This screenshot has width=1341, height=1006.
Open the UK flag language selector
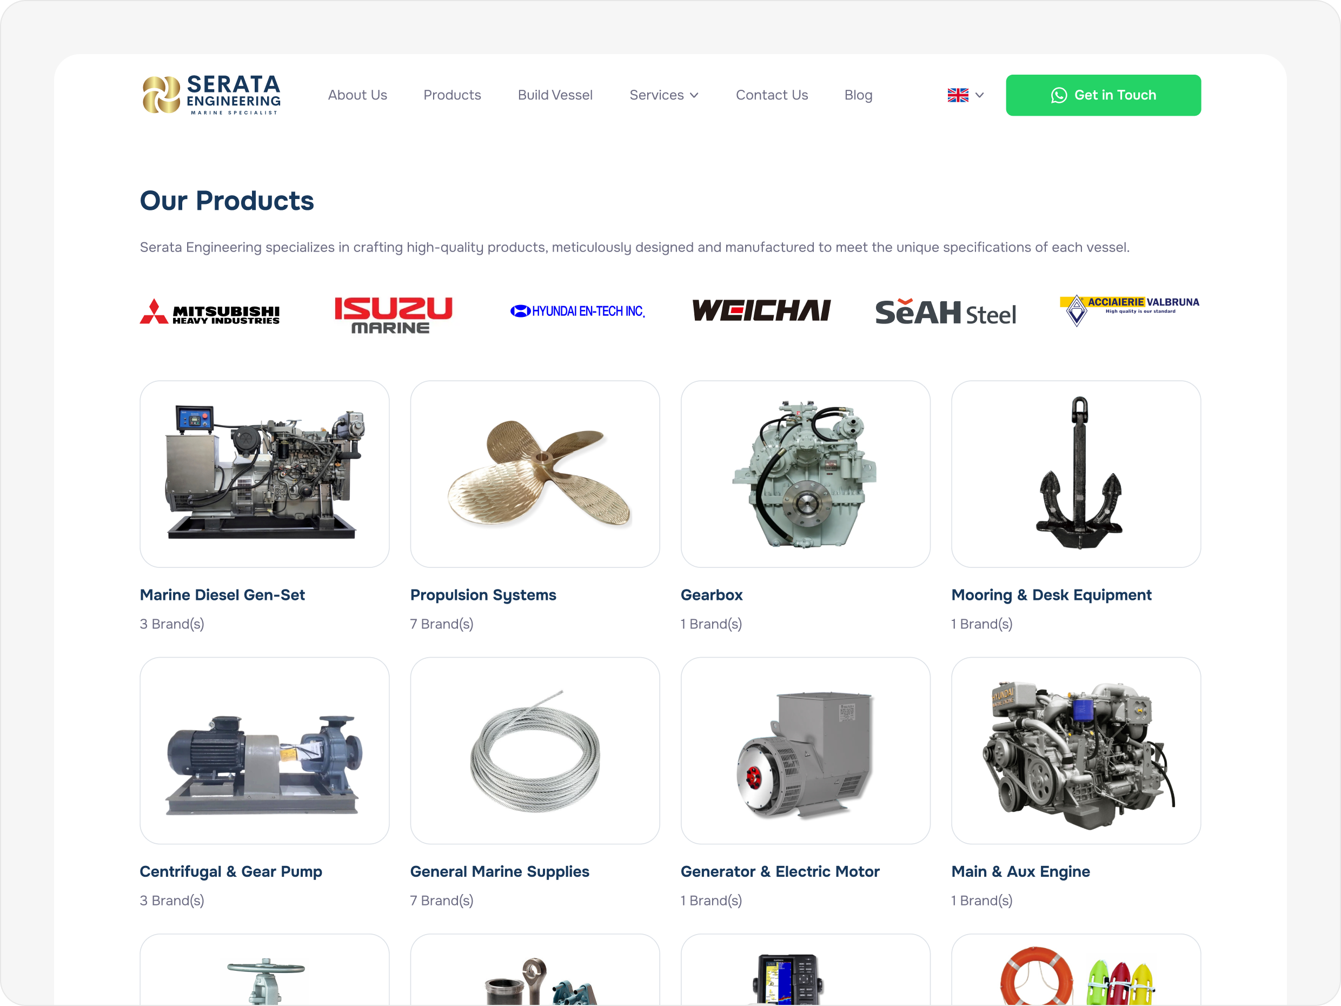(x=965, y=95)
